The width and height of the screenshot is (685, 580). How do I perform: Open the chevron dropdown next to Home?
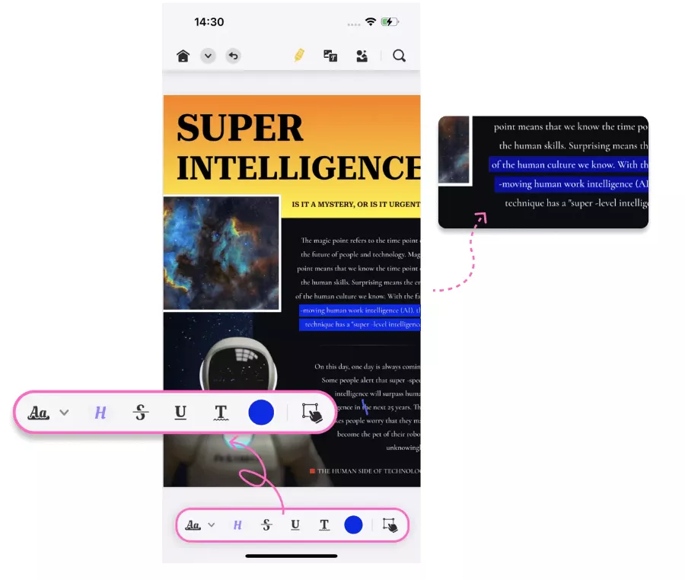[x=208, y=56]
